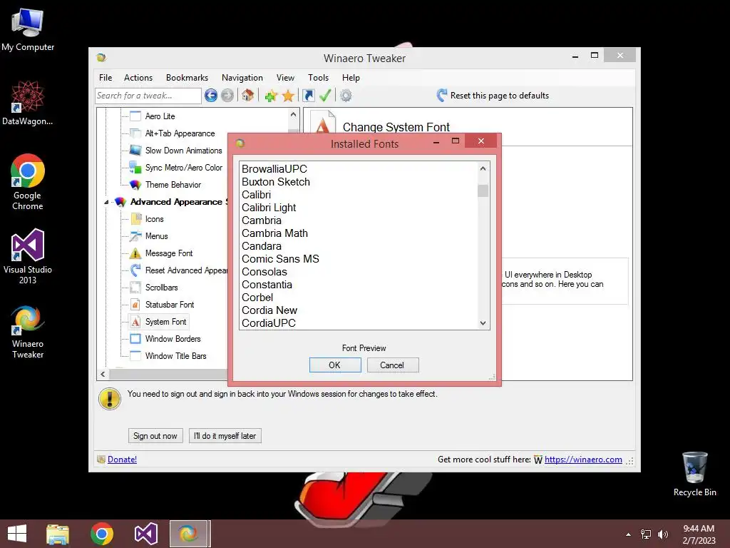The height and width of the screenshot is (548, 730).
Task: Click the volume speaker tray icon
Action: pos(662,534)
